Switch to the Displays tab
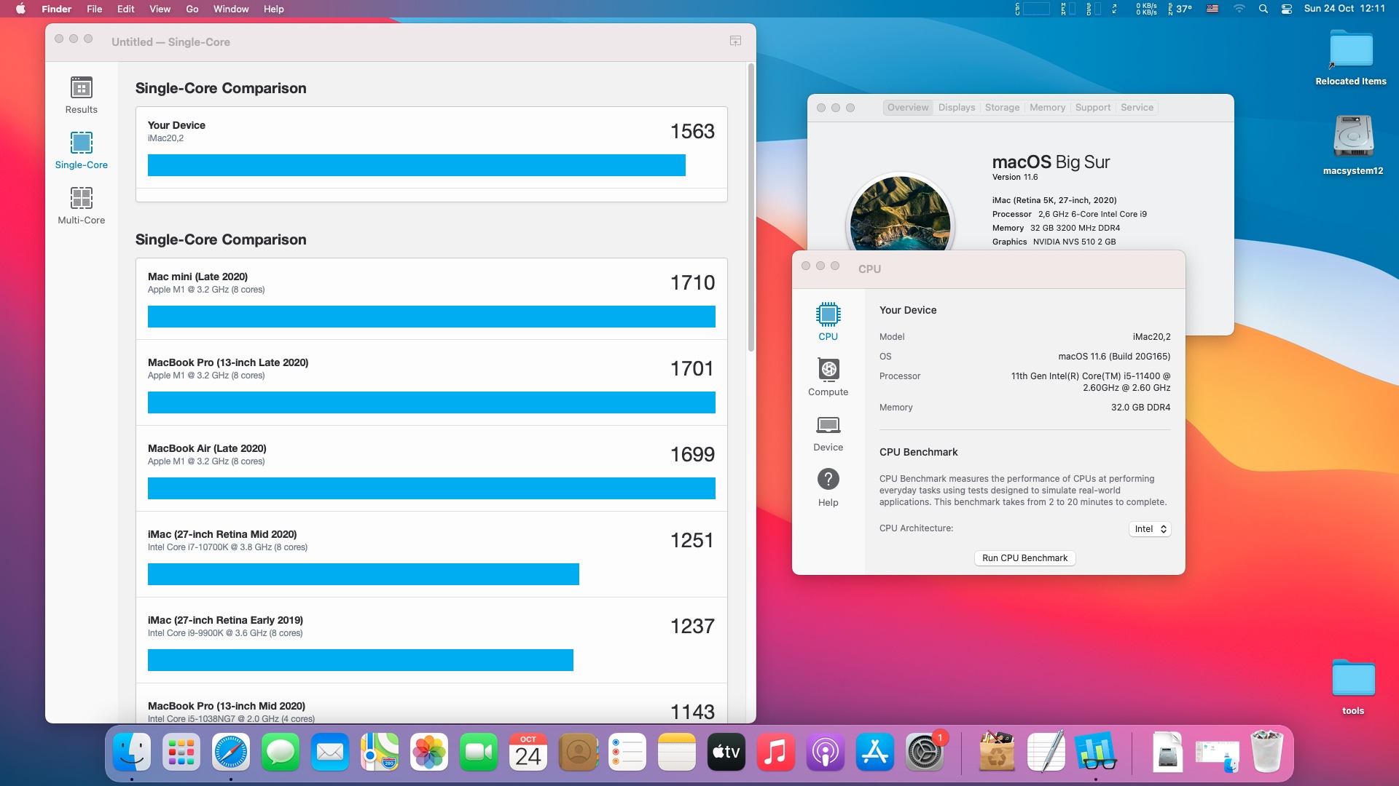This screenshot has width=1399, height=786. coord(956,108)
